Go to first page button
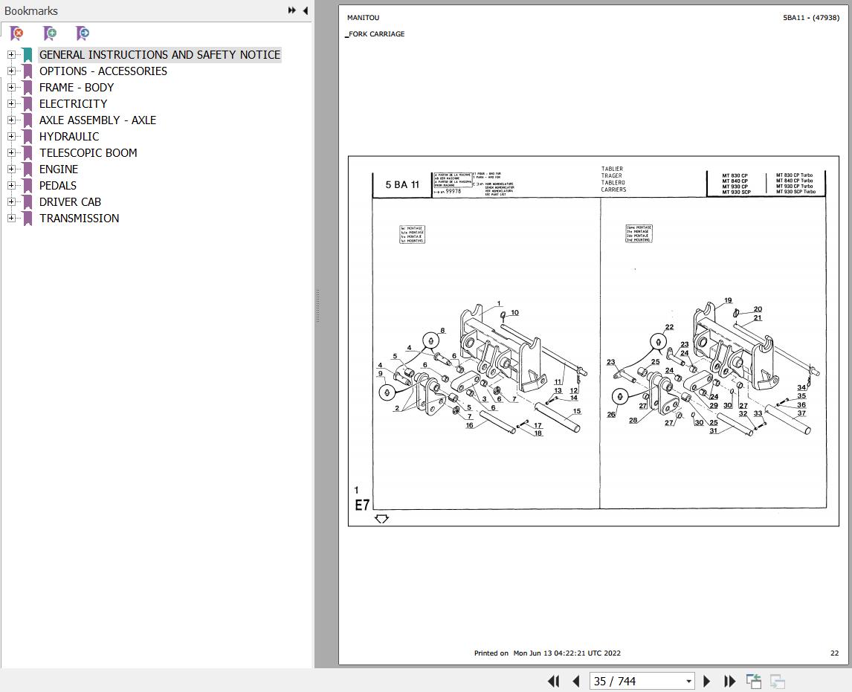Viewport: 852px width, 692px height. click(x=553, y=681)
